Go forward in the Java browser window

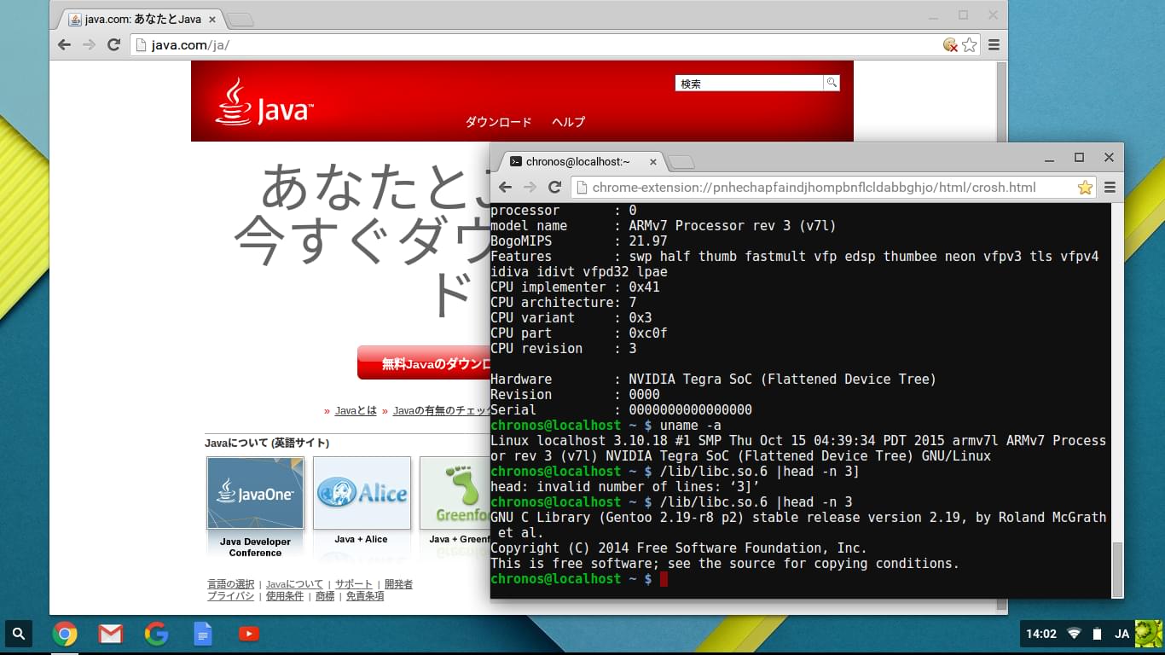pyautogui.click(x=89, y=44)
